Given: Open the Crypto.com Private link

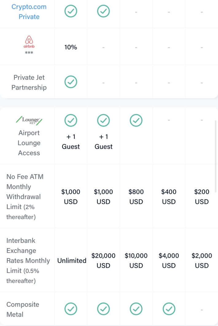Looking at the screenshot, I should coord(29,12).
